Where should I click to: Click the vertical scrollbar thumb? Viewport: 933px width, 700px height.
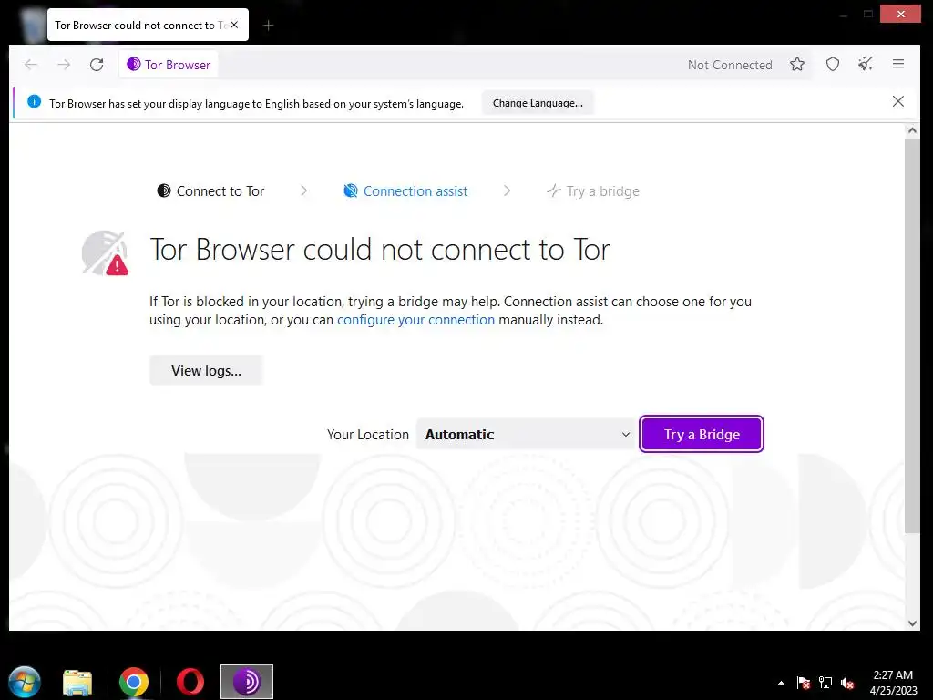[x=912, y=335]
